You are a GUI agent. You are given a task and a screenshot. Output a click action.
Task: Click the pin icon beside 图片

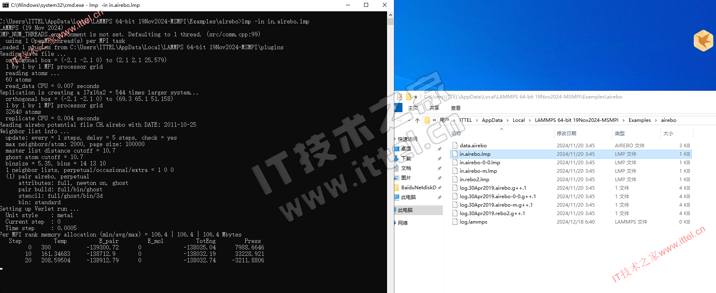click(x=439, y=178)
